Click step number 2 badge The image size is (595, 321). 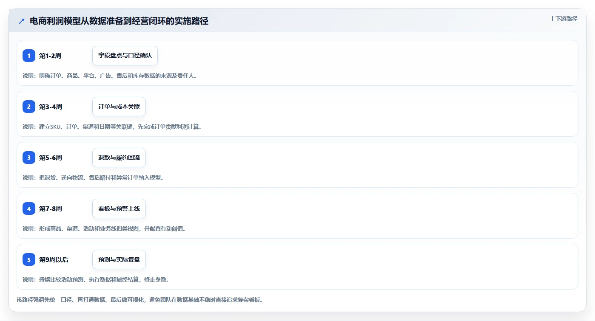coord(29,107)
